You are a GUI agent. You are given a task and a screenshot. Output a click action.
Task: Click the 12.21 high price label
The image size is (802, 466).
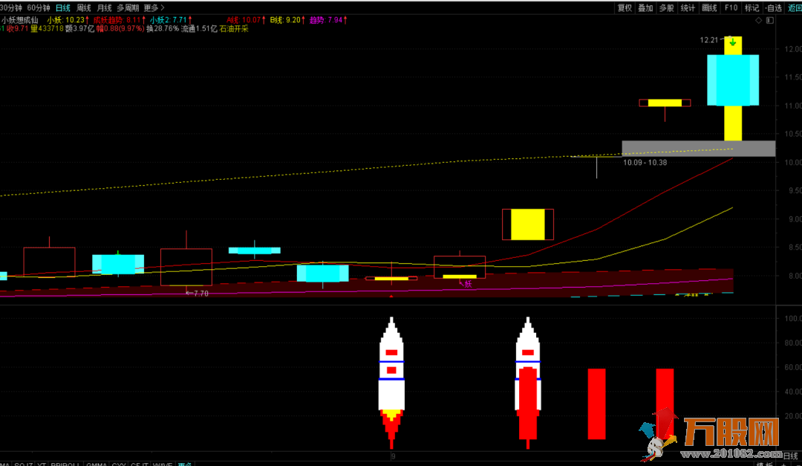[x=709, y=40]
